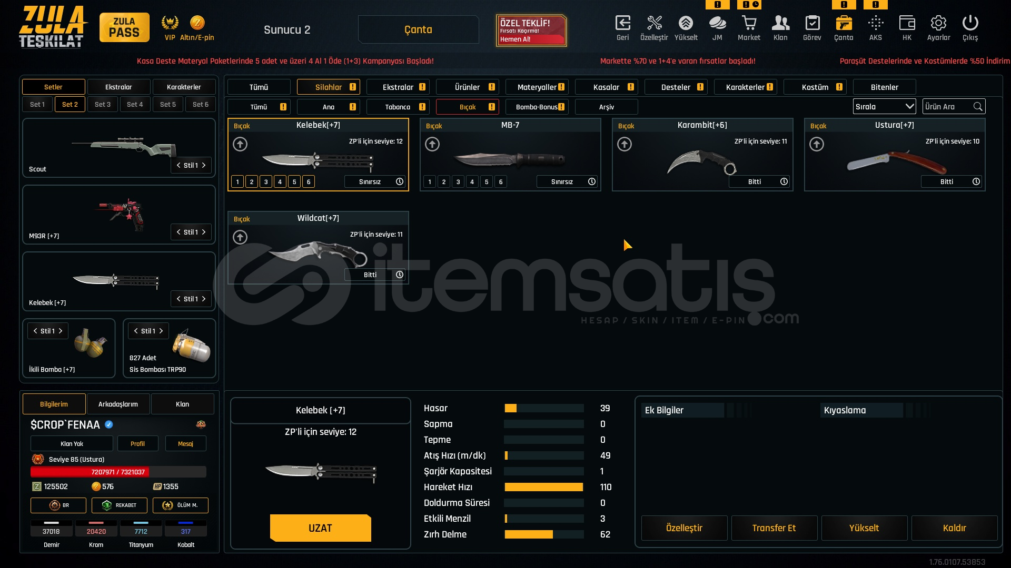The width and height of the screenshot is (1011, 568).
Task: Previous style arrow for Scout
Action: coord(179,165)
